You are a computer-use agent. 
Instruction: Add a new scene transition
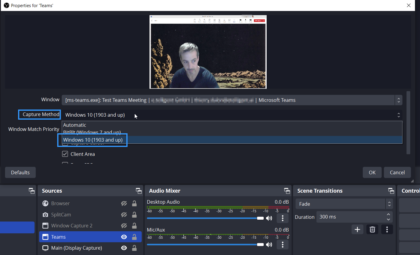click(x=357, y=229)
